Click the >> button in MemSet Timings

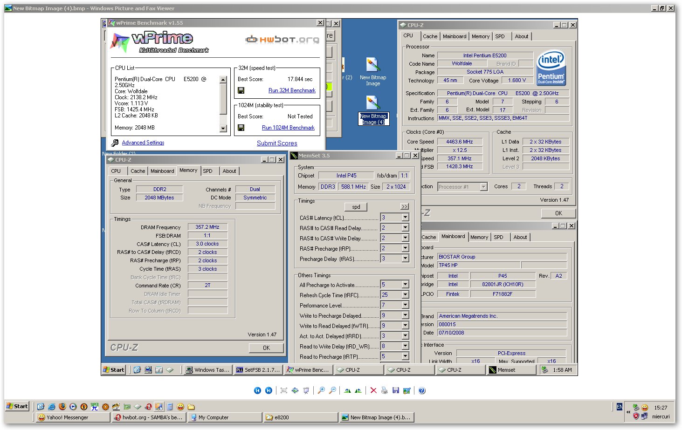tap(405, 206)
